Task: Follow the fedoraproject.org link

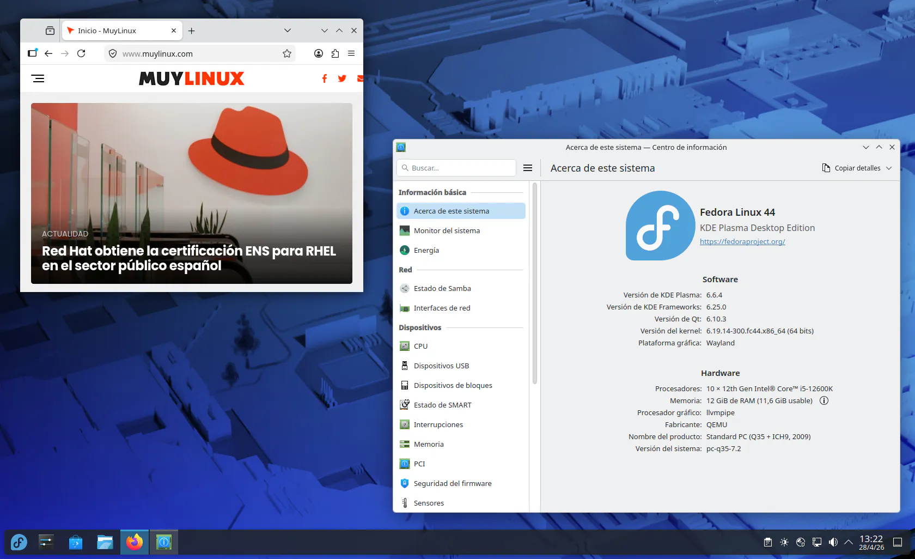Action: (742, 241)
